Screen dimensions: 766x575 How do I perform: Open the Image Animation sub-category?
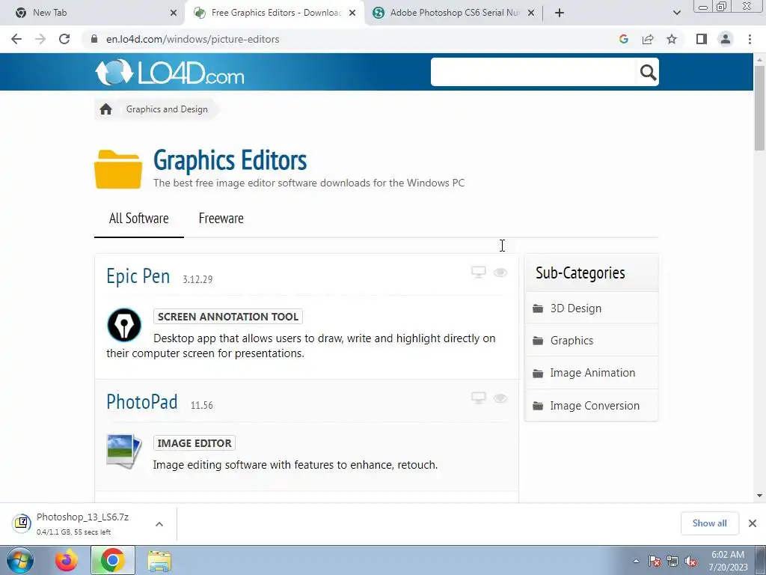pyautogui.click(x=592, y=373)
